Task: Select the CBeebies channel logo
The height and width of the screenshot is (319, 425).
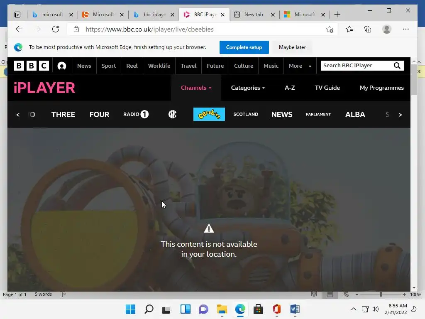Action: [x=209, y=114]
